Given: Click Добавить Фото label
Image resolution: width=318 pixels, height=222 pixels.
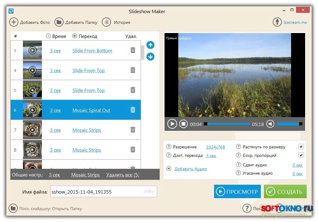Looking at the screenshot, I should coord(35,22).
